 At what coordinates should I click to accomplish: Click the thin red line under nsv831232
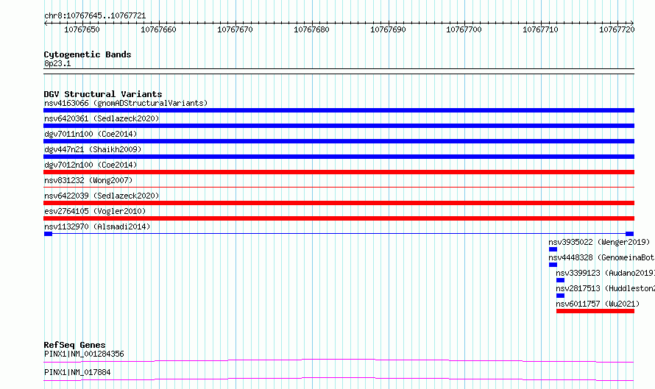[339, 188]
